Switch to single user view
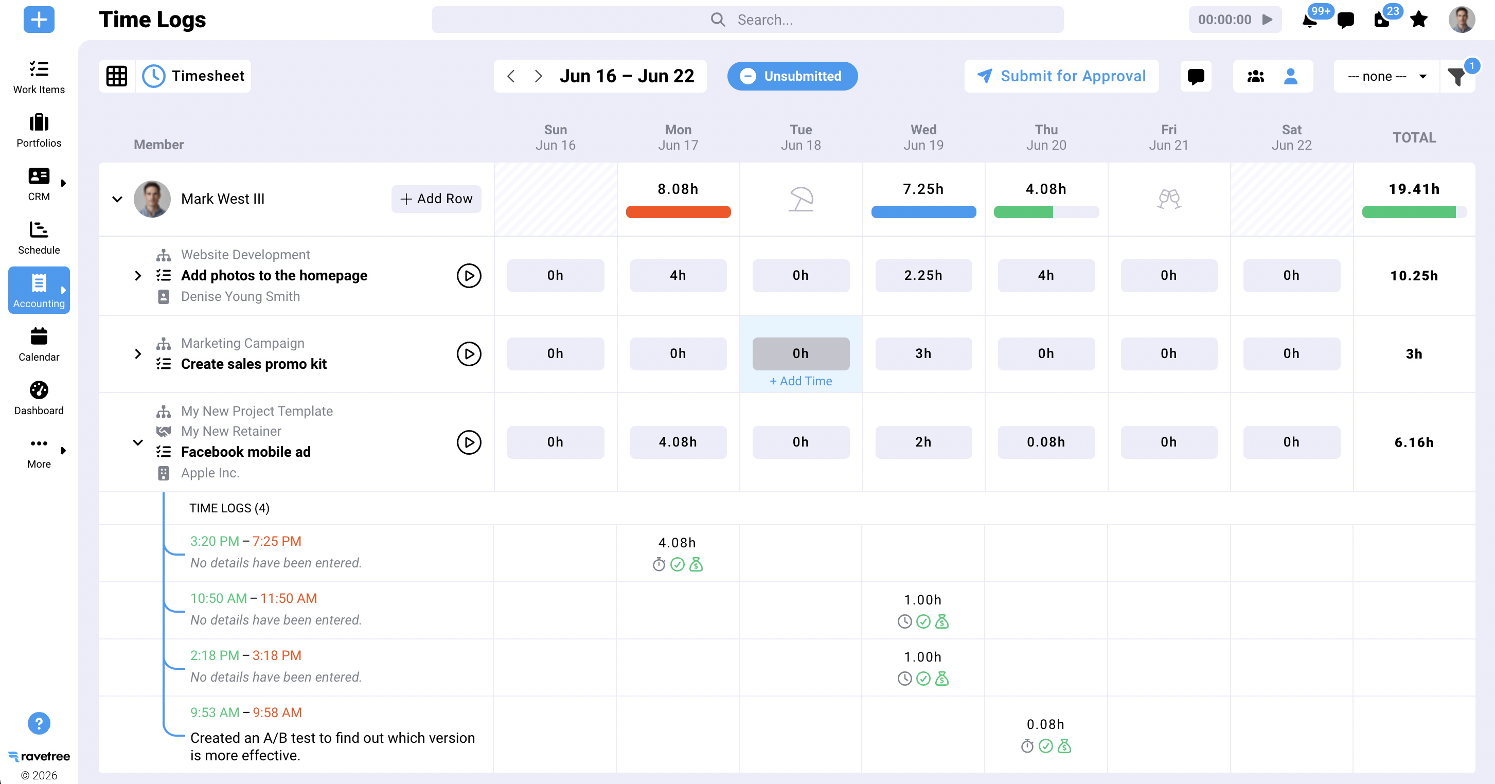 pos(1290,76)
